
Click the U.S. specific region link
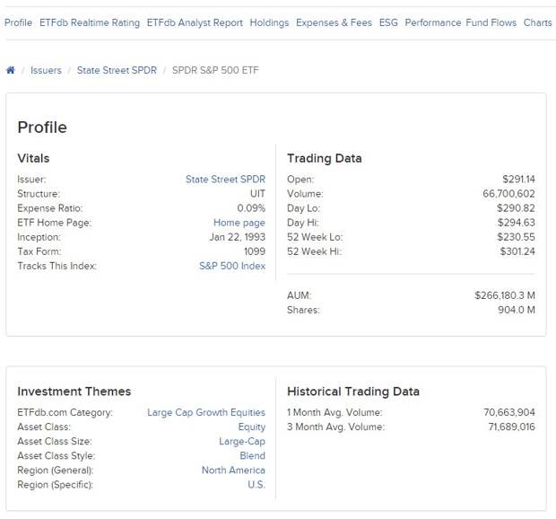256,485
